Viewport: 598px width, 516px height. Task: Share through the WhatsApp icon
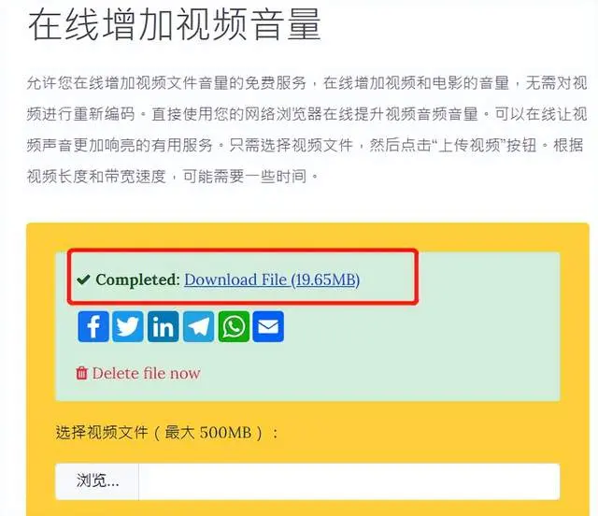(234, 326)
